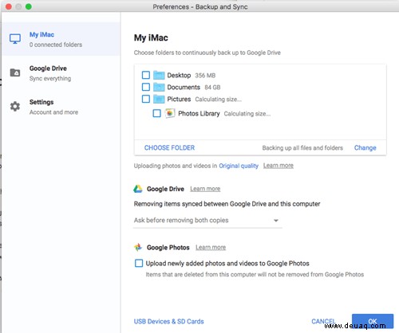
Task: Check the Photos Library checkbox
Action: pos(156,113)
